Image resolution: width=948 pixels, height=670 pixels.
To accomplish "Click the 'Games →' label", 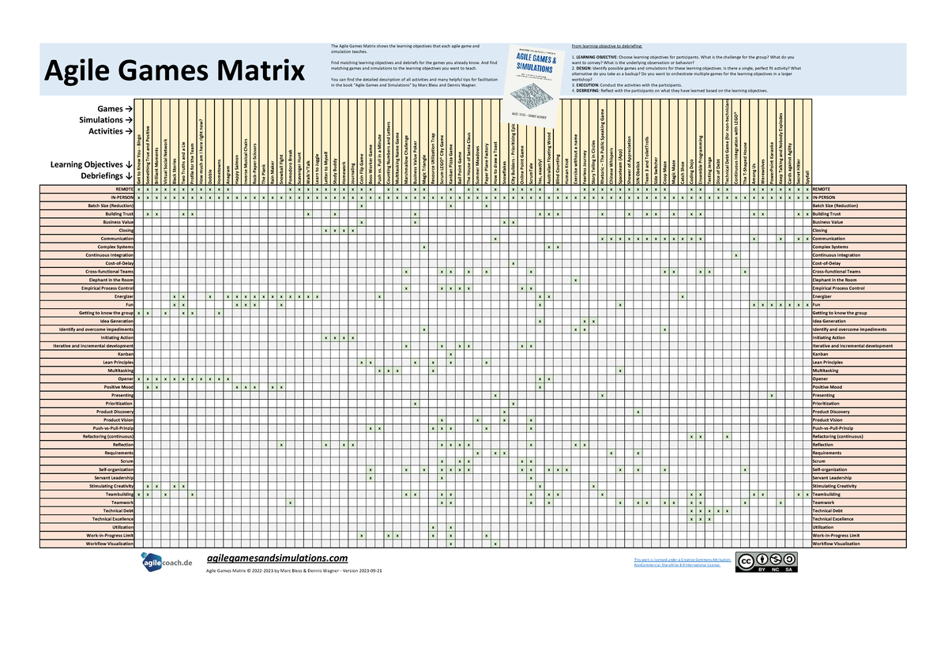I will coord(115,109).
